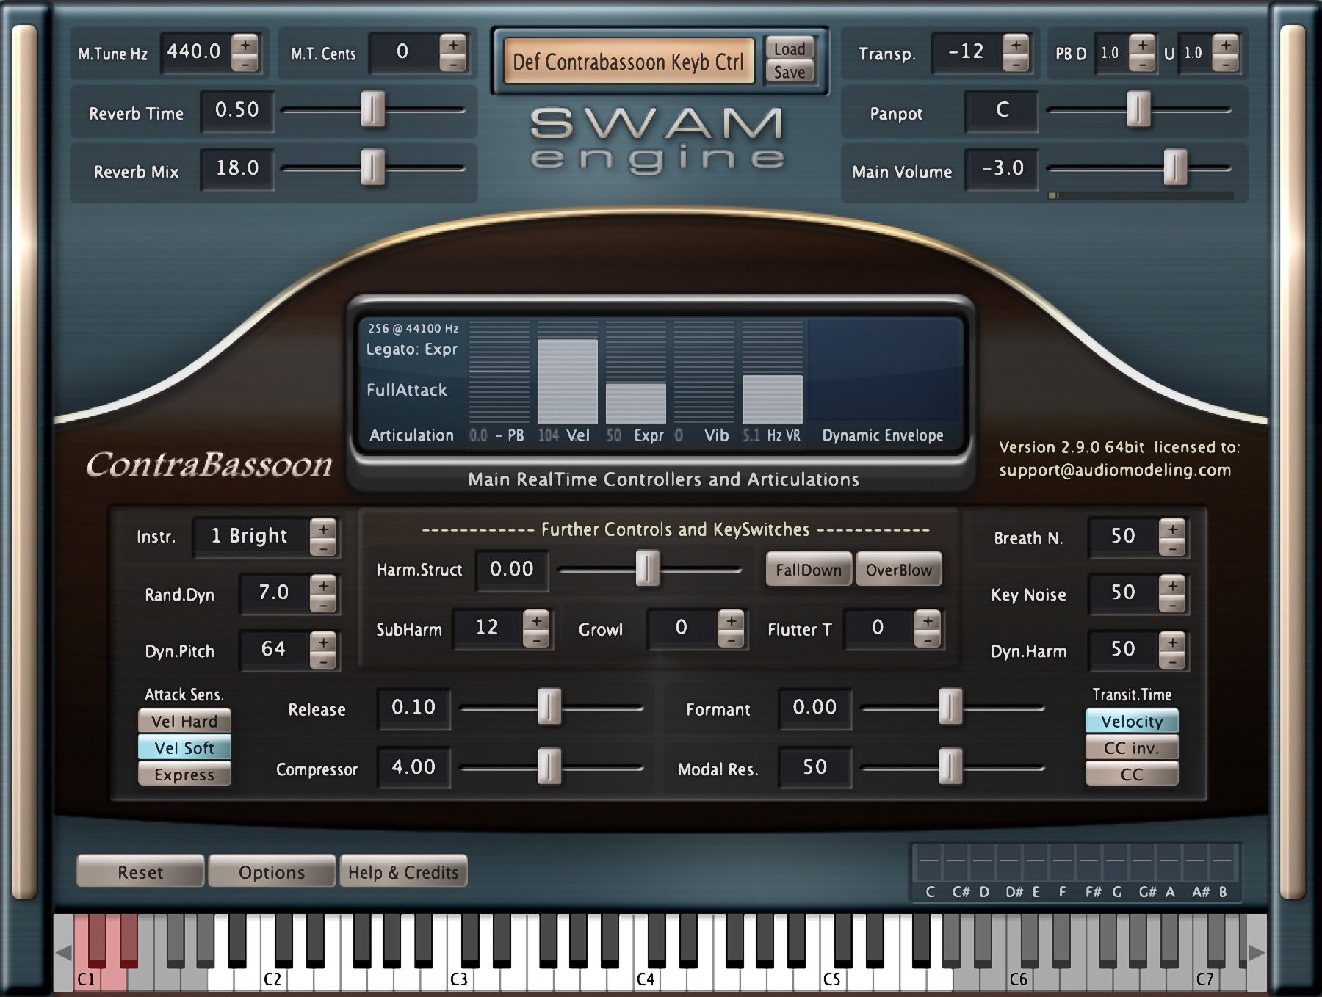Play the C4 key on the keyboard

tap(646, 976)
